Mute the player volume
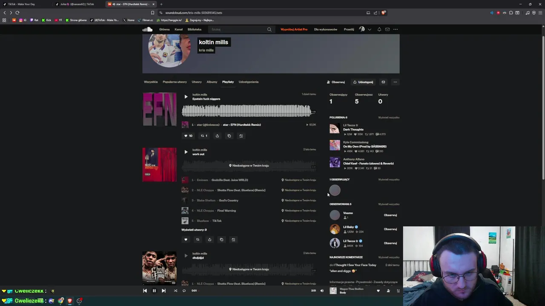This screenshot has height=306, width=545. point(322,291)
